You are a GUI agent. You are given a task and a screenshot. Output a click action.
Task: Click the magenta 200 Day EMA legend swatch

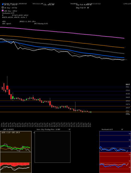(x=3, y=10)
